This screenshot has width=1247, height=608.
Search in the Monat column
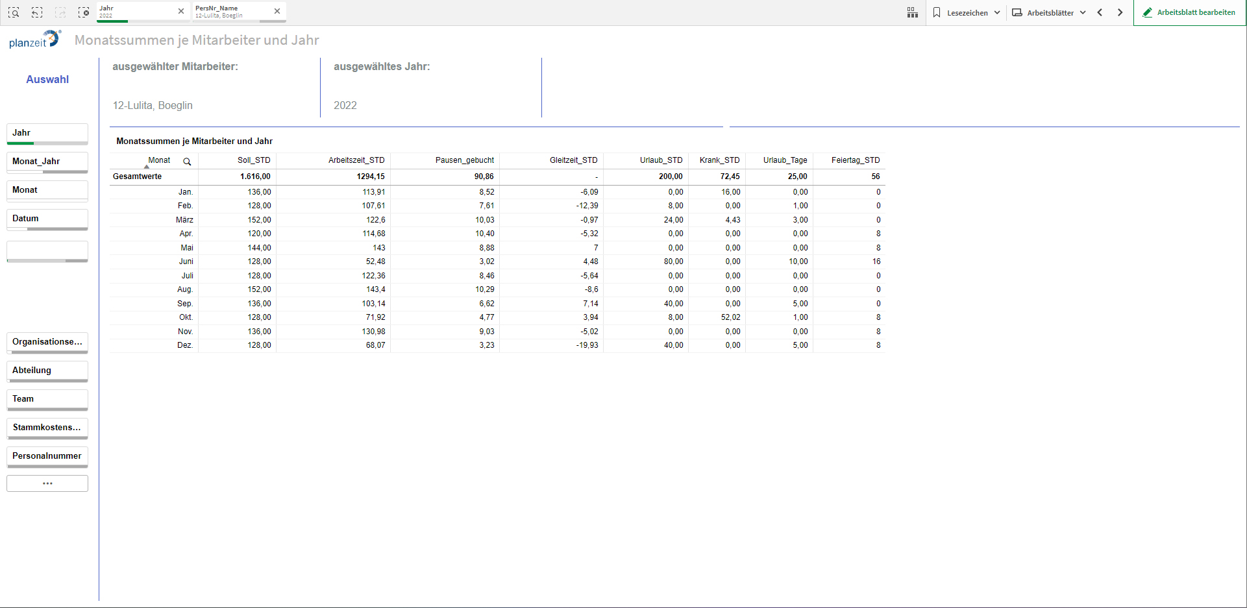pos(187,162)
